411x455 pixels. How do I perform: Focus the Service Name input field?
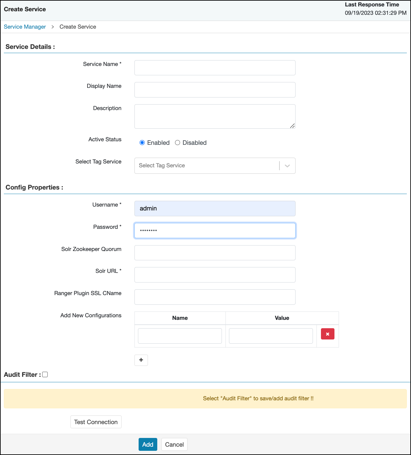(x=215, y=68)
